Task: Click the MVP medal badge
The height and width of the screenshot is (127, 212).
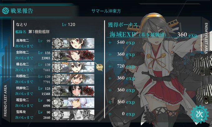Action: [99, 67]
